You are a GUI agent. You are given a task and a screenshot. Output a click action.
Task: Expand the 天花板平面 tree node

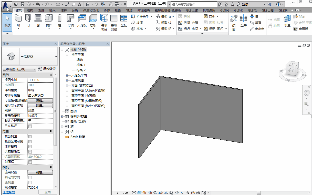pyautogui.click(x=67, y=75)
